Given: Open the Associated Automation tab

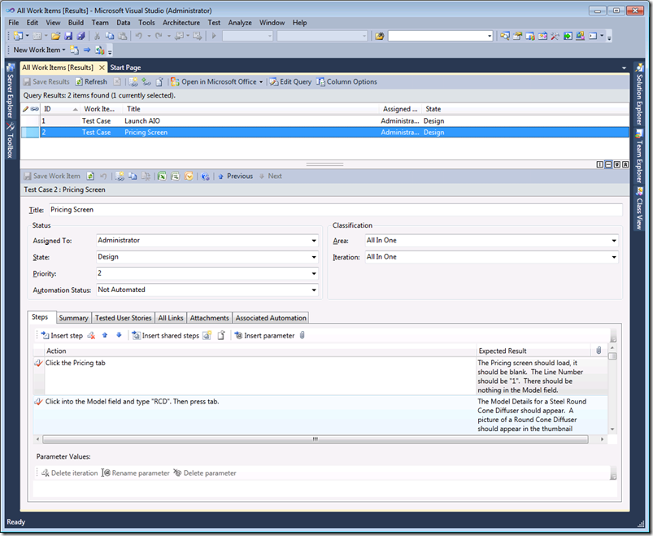Looking at the screenshot, I should click(271, 318).
